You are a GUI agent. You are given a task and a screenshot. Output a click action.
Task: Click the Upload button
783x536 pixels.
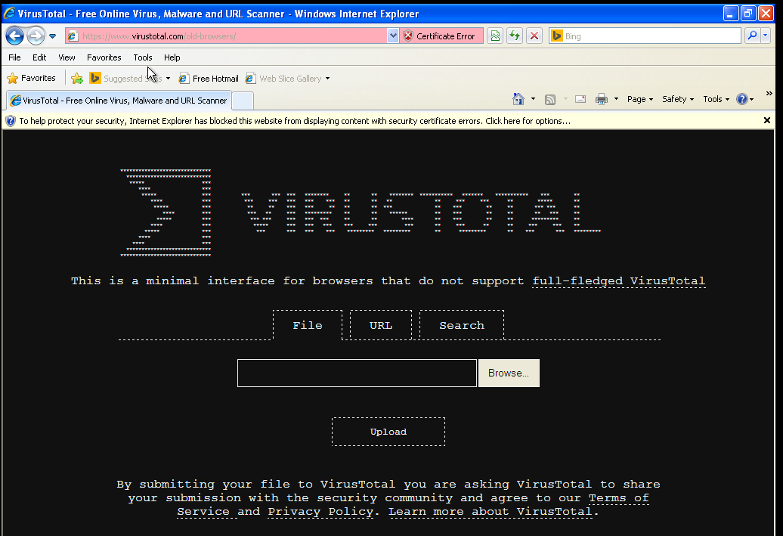pos(388,432)
